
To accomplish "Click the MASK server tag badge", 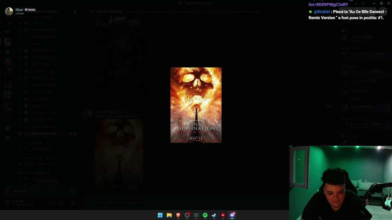I will tap(30, 10).
